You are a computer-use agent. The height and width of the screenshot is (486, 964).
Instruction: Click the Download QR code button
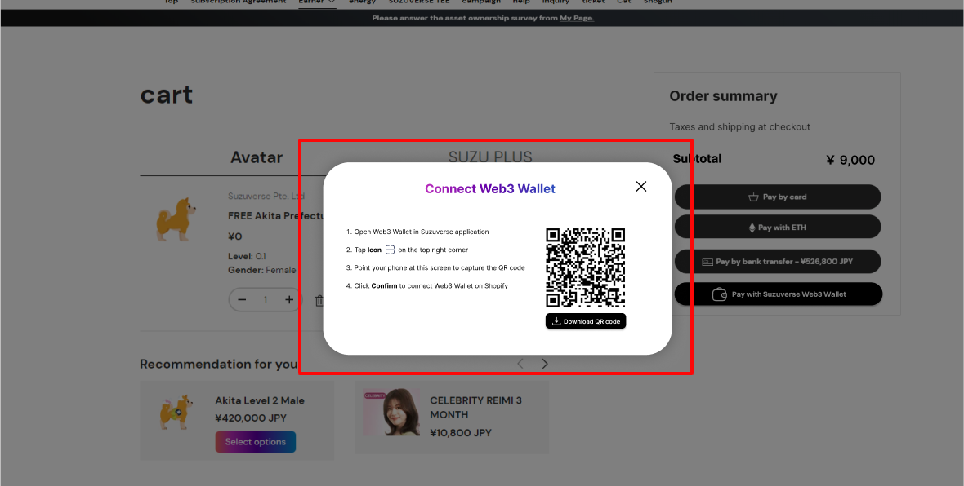(586, 321)
